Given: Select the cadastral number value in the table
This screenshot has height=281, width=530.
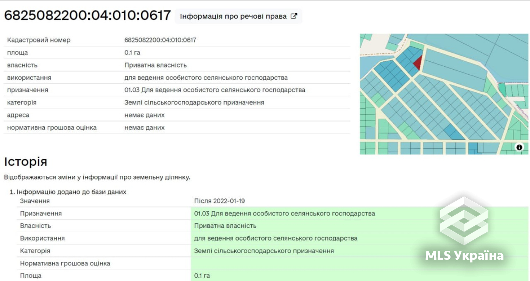Looking at the screenshot, I should (x=160, y=40).
